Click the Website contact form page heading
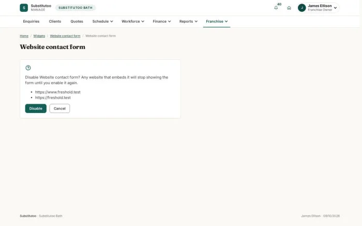 pos(53,47)
